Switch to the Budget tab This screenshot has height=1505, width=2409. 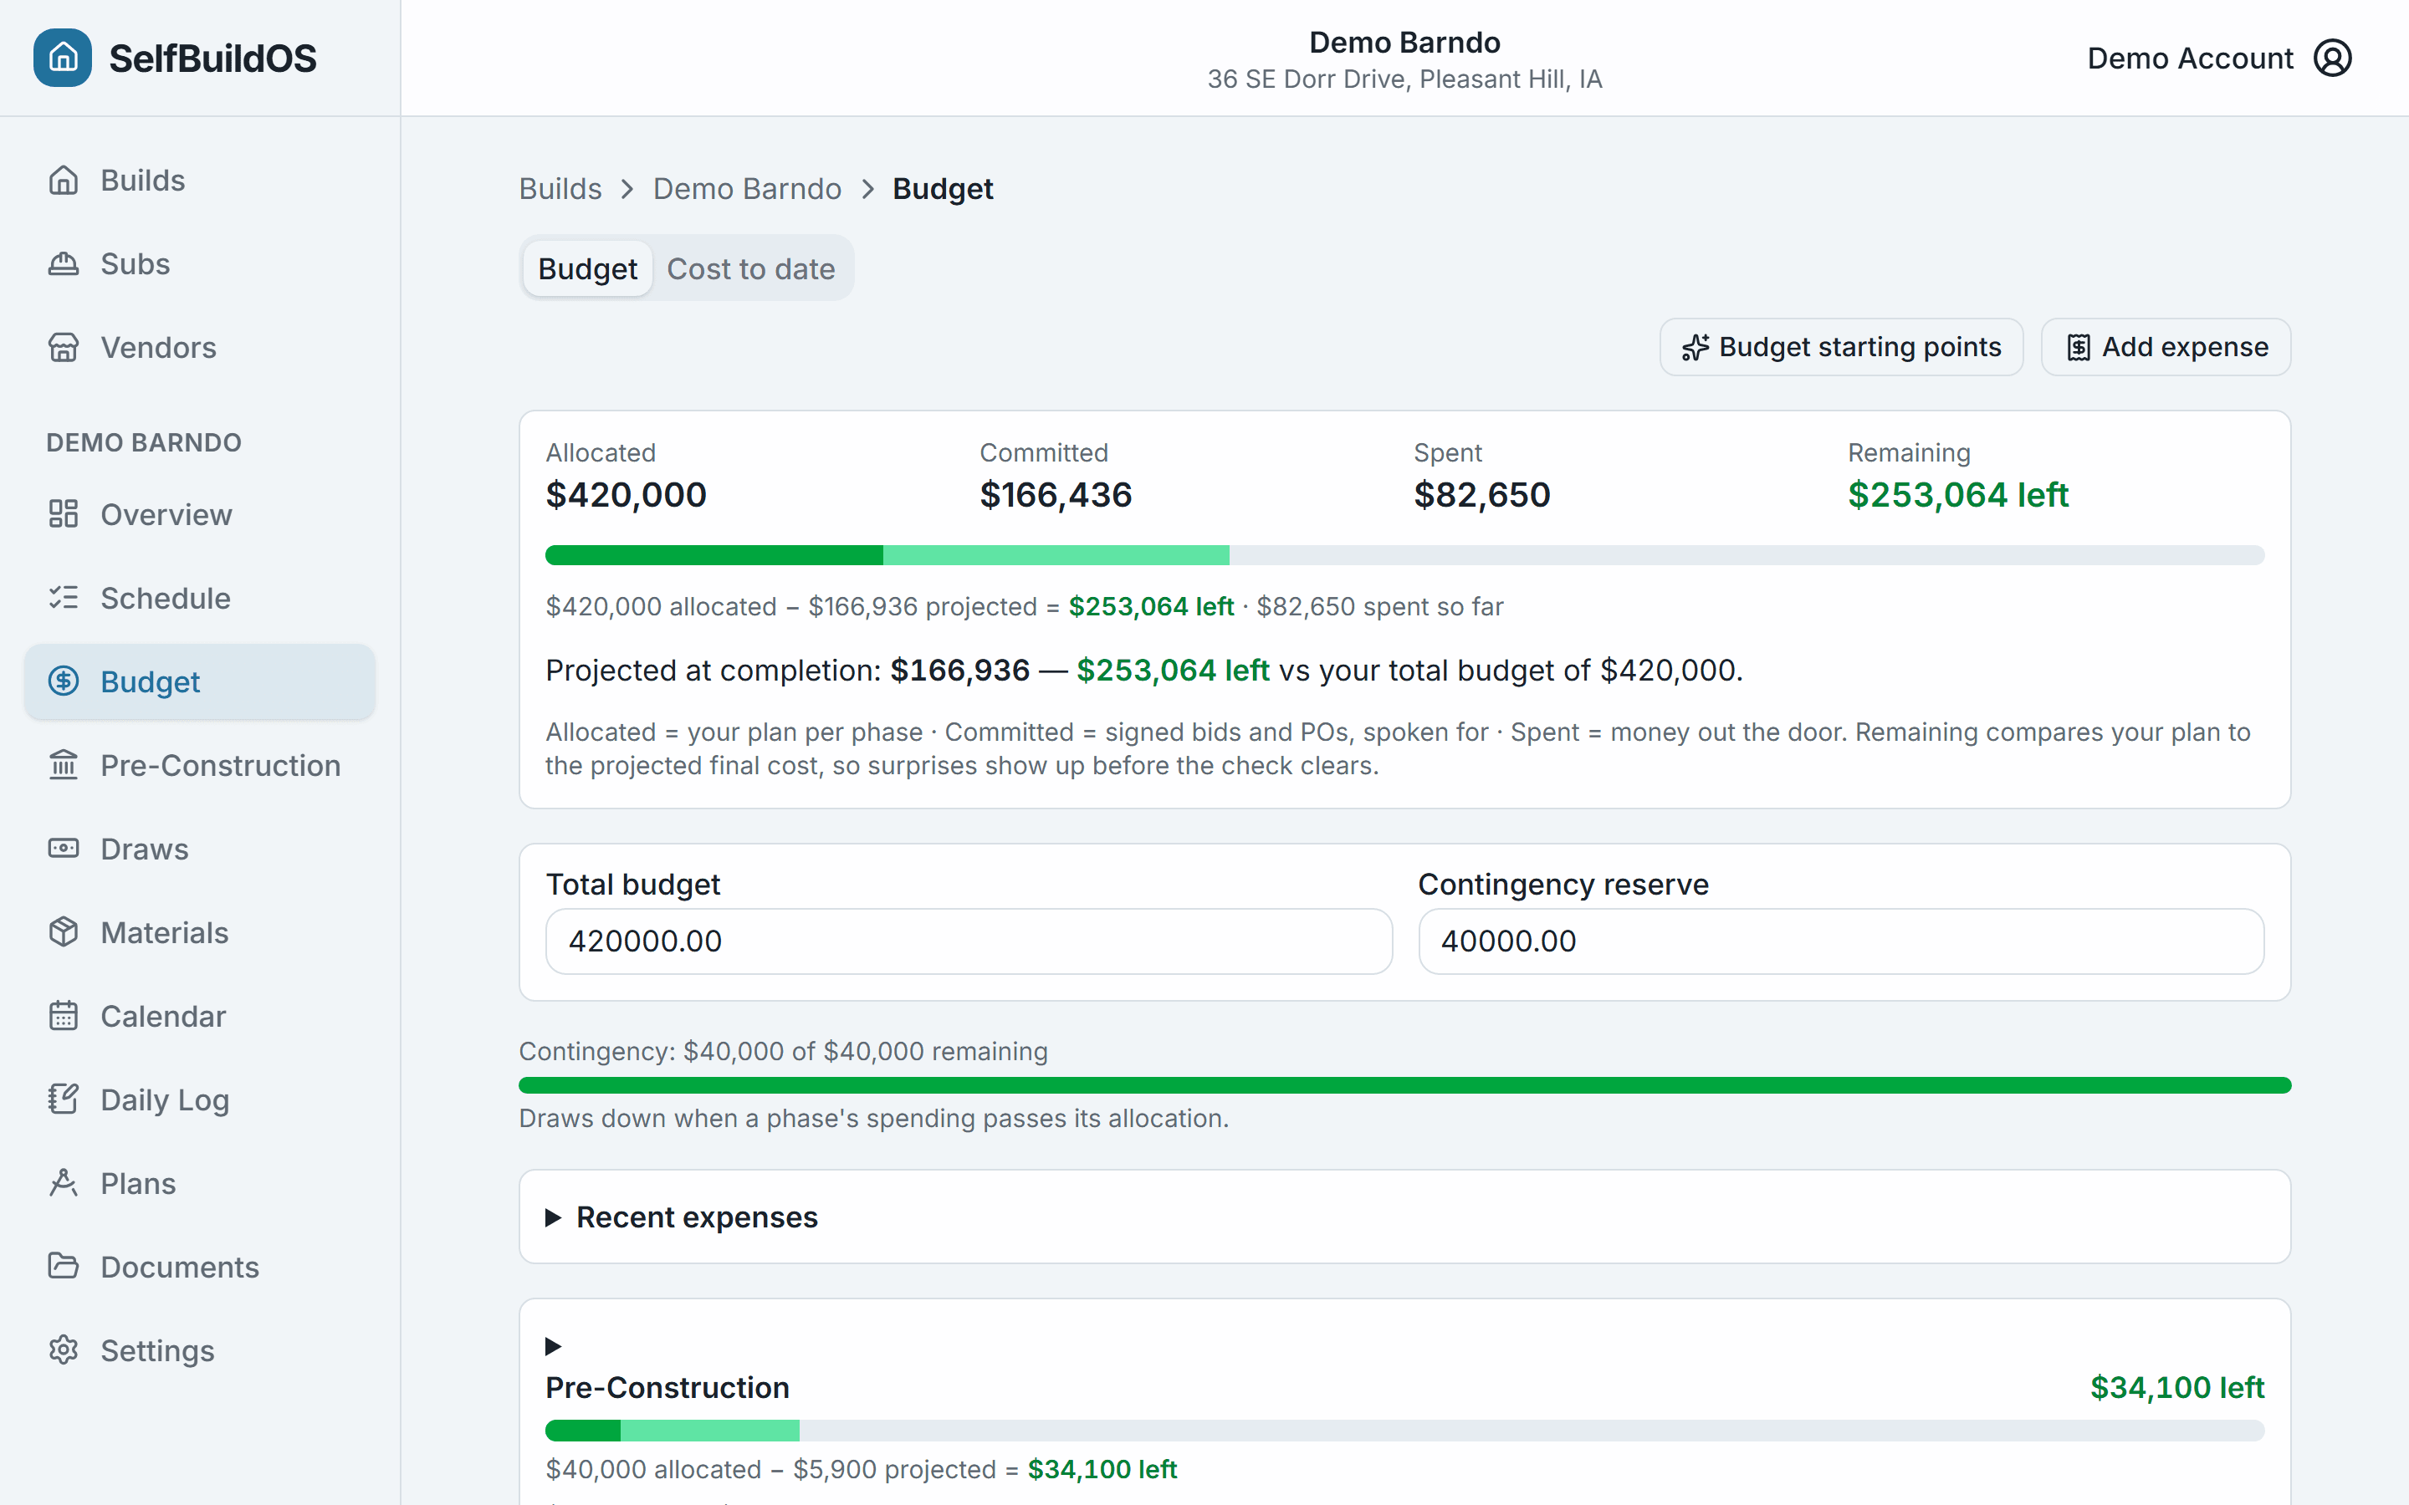[587, 268]
